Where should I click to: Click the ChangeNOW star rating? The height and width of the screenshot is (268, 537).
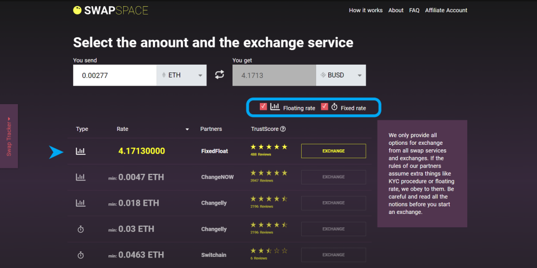click(x=269, y=173)
